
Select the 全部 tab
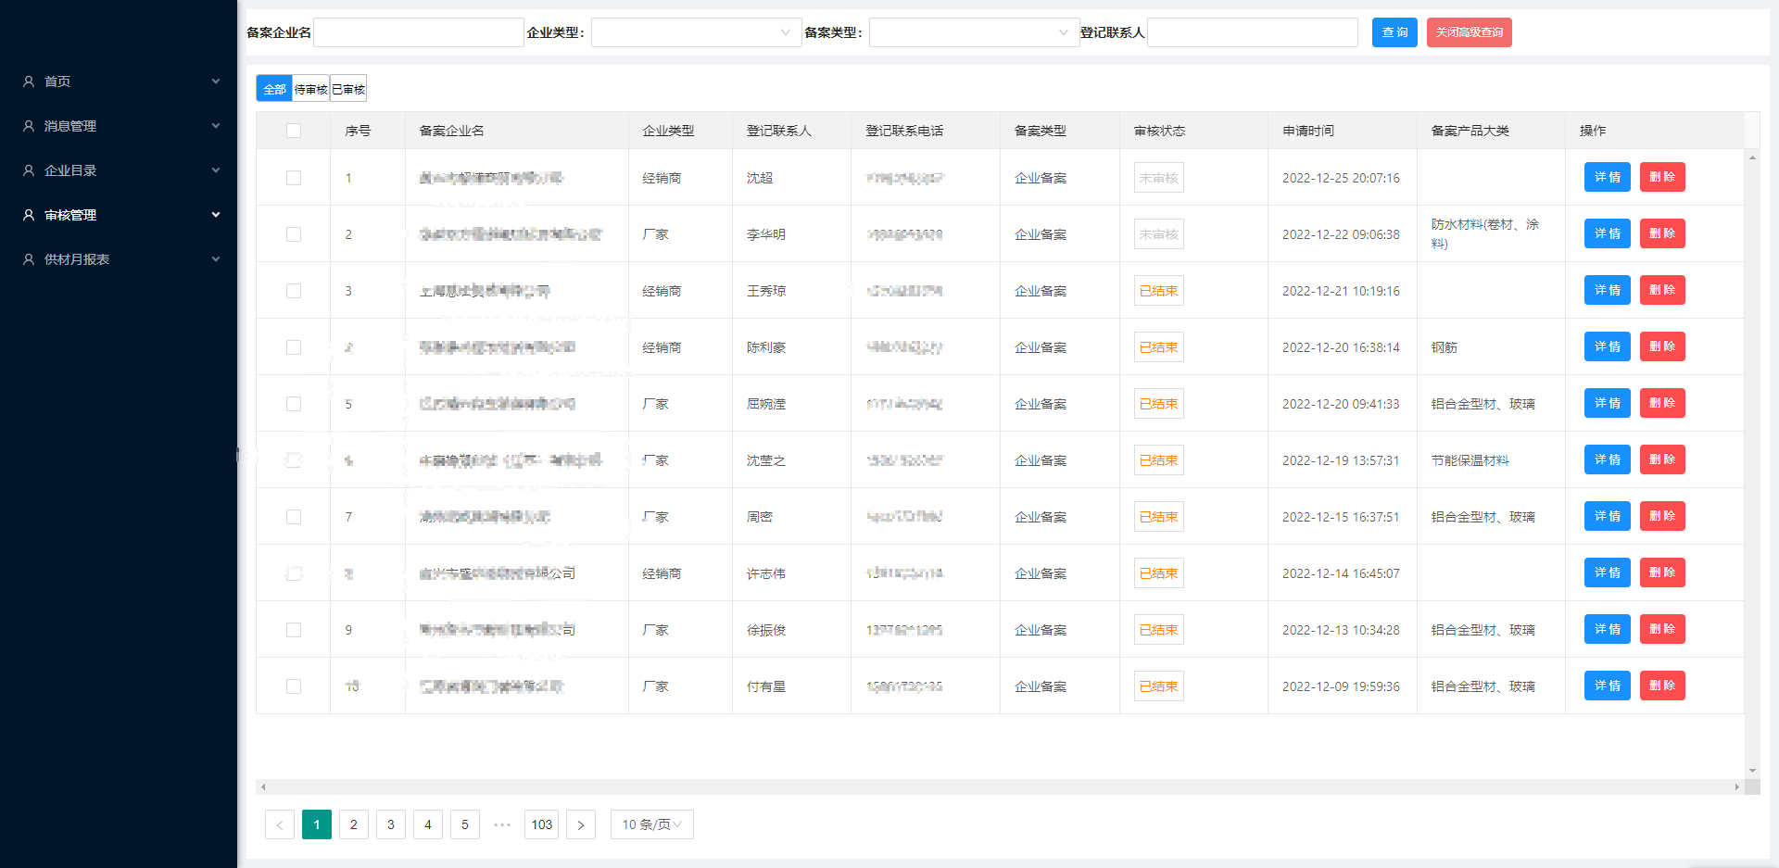pos(274,89)
